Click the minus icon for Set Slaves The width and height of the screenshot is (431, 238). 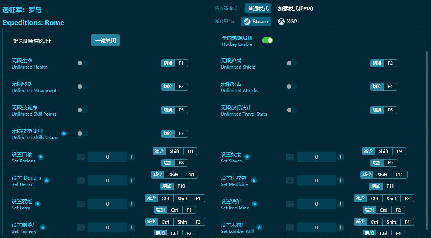click(x=290, y=157)
